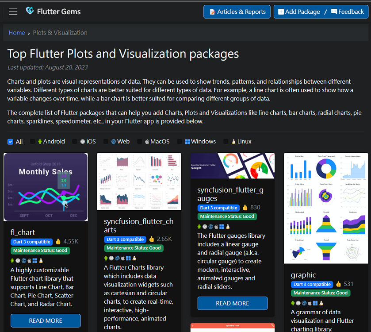Enable the Android filter checkbox
Screen dimensions: 371x332
(32, 141)
